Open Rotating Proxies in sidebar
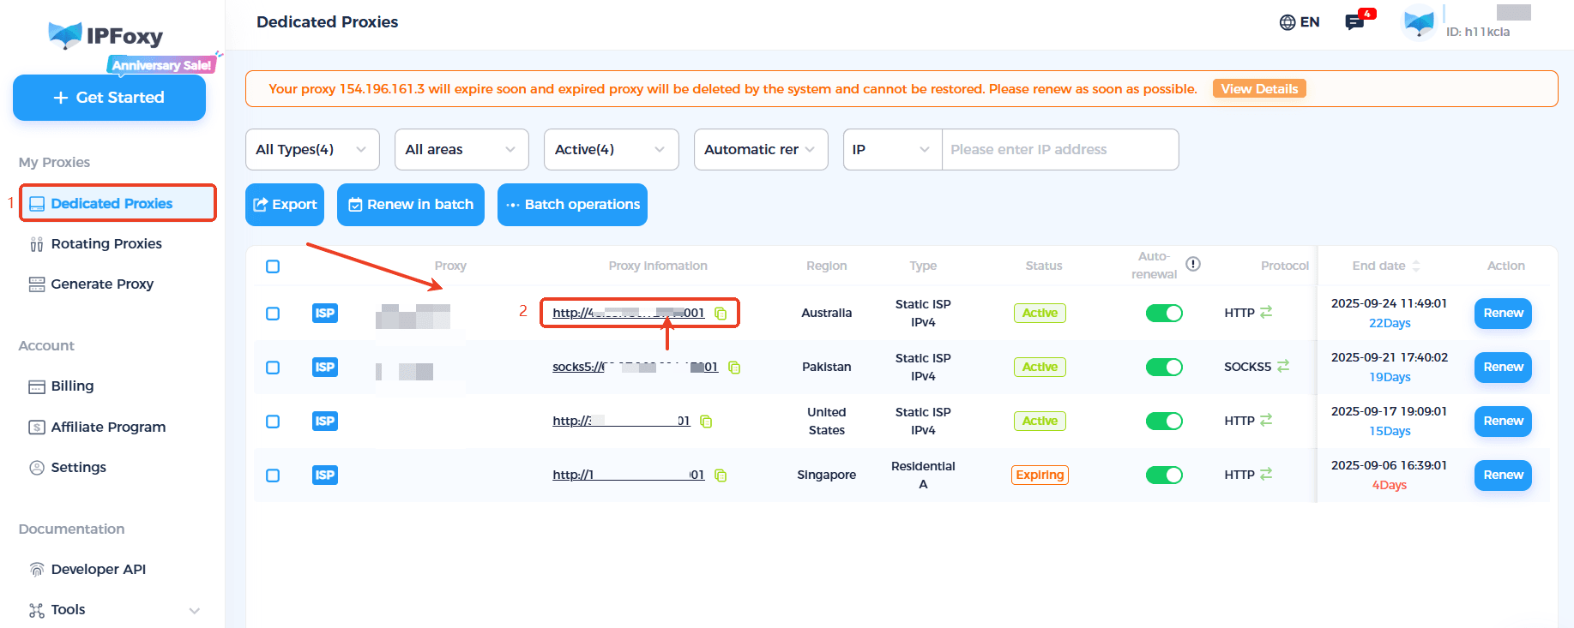This screenshot has width=1574, height=628. click(x=106, y=244)
